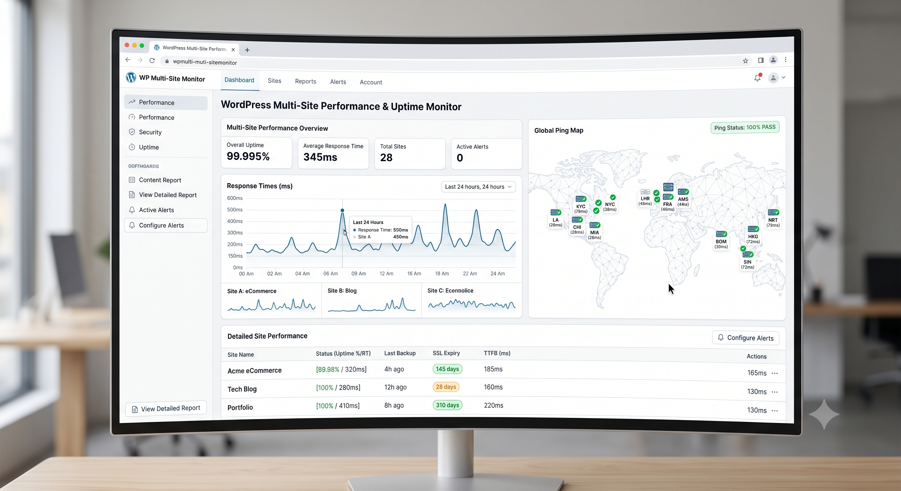Viewport: 901px width, 491px height.
Task: Open the browser side panel icon
Action: point(761,60)
